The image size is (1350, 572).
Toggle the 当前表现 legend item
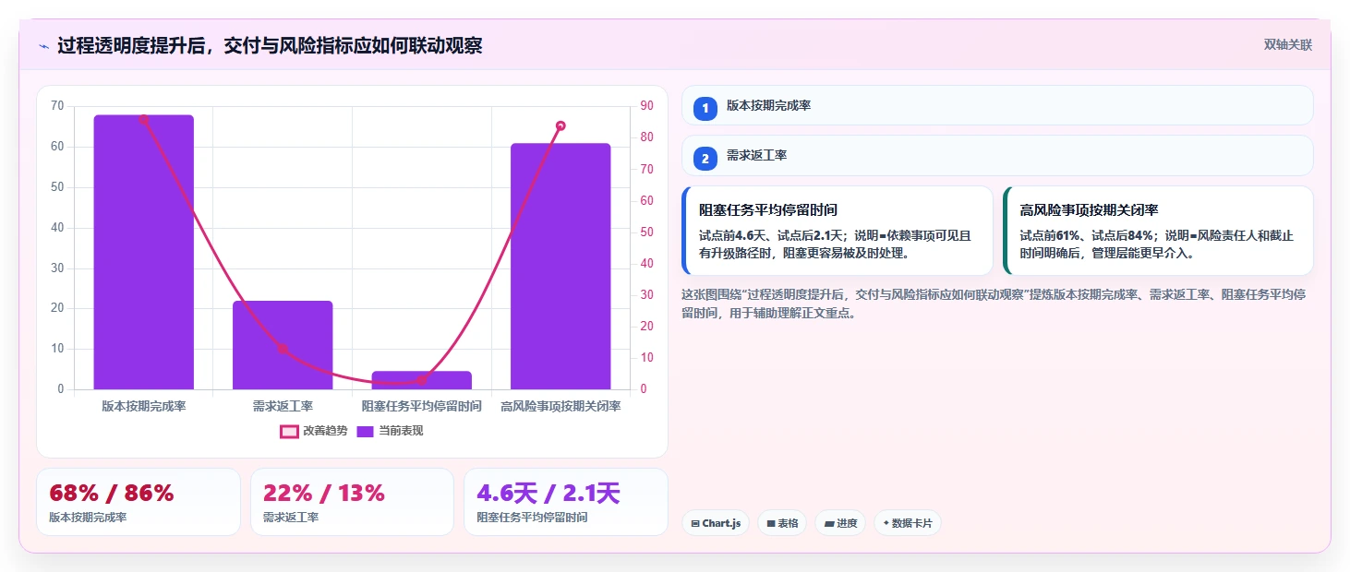click(x=390, y=431)
